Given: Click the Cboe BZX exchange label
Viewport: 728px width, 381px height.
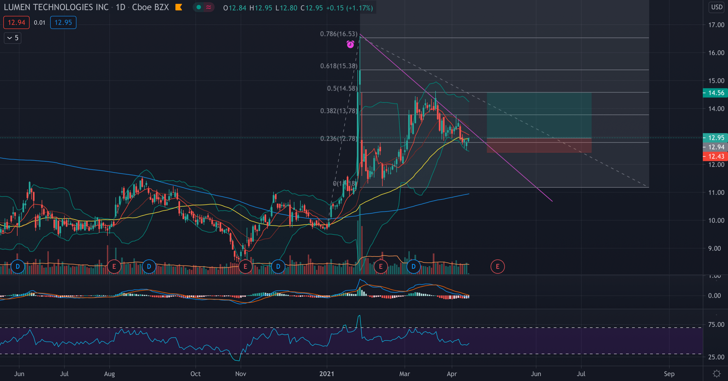Looking at the screenshot, I should [x=150, y=7].
